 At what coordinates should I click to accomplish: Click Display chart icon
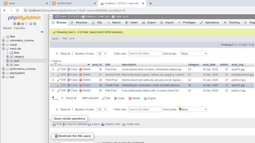[102, 124]
